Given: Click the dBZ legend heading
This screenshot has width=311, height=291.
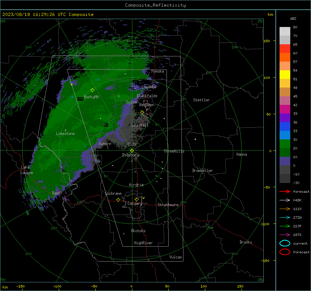Looking at the screenshot, I should pos(293,18).
